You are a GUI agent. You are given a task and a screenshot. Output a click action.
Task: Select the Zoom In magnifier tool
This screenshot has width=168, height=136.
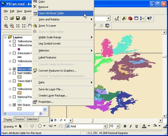6,26
